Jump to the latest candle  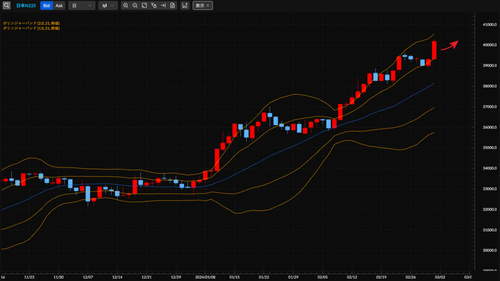point(163,6)
